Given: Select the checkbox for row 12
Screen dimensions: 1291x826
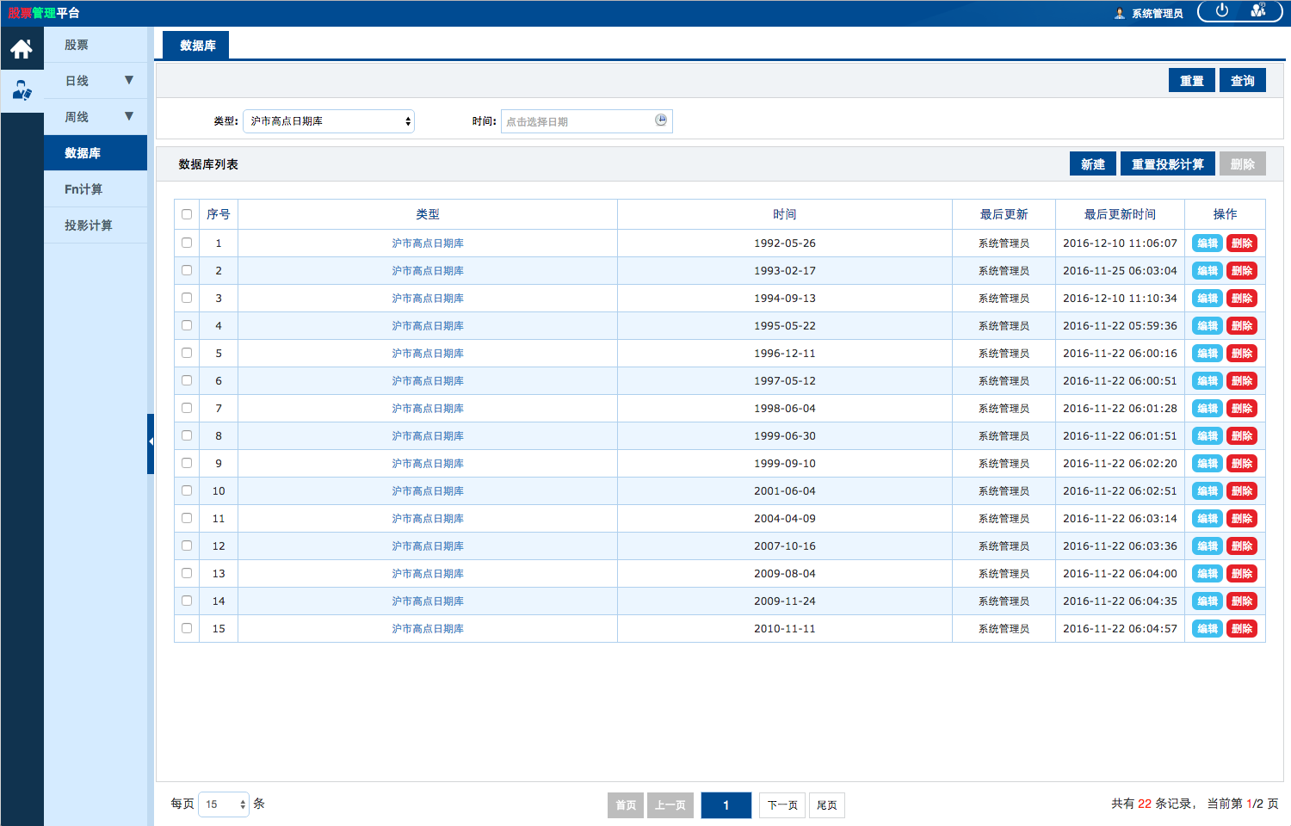Looking at the screenshot, I should pos(187,546).
